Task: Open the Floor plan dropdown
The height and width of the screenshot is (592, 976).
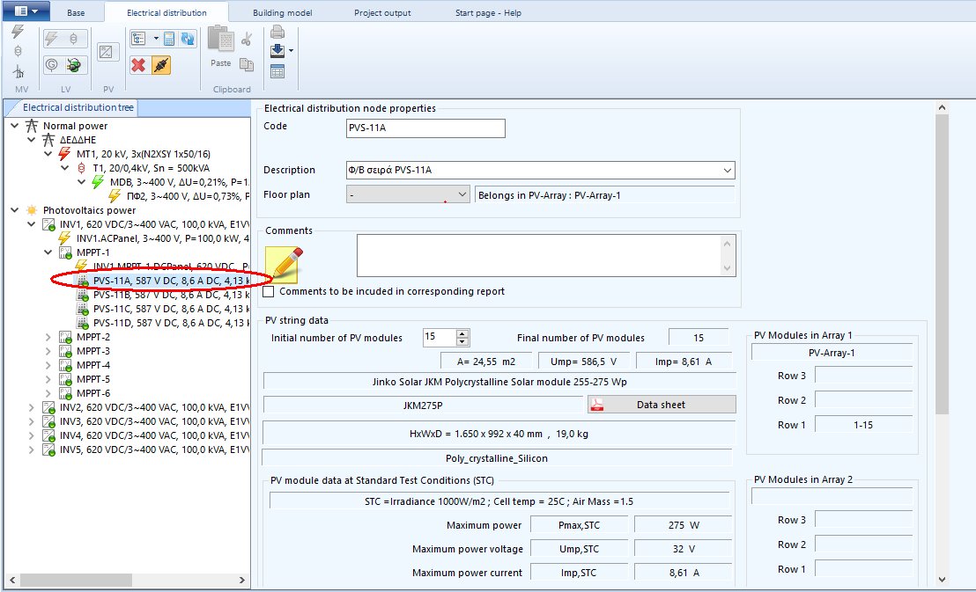Action: 462,193
